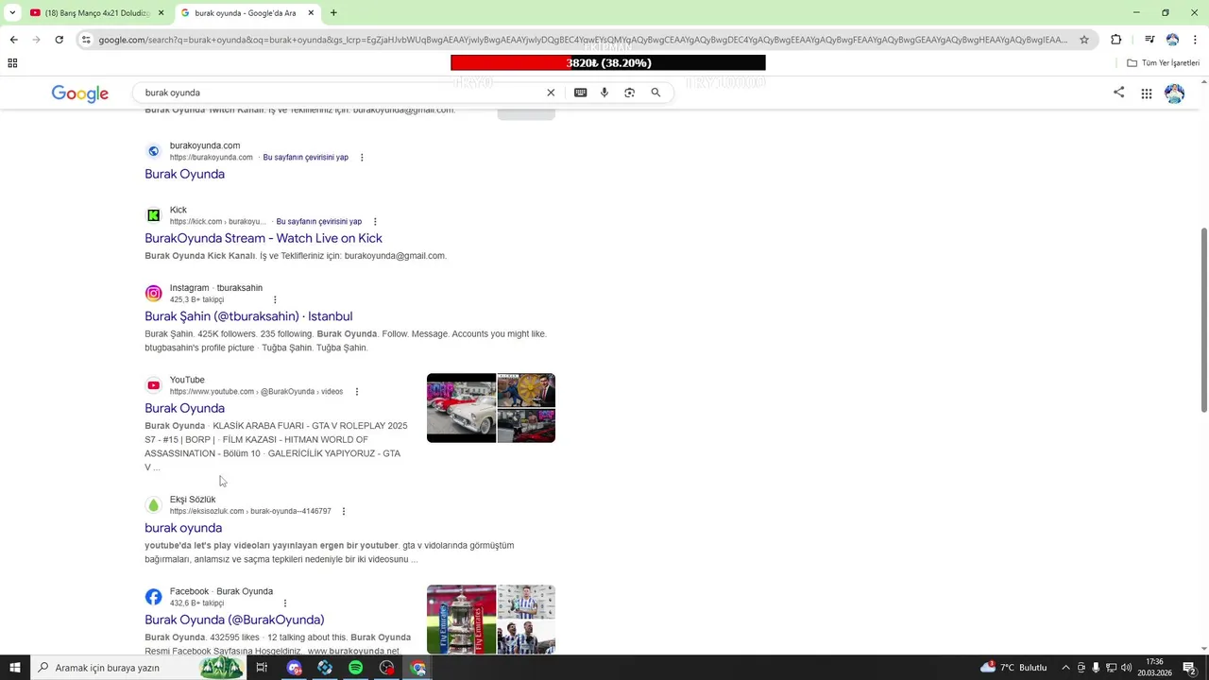1209x680 pixels.
Task: Open the Burak Şahin Instagram result
Action: pyautogui.click(x=248, y=316)
